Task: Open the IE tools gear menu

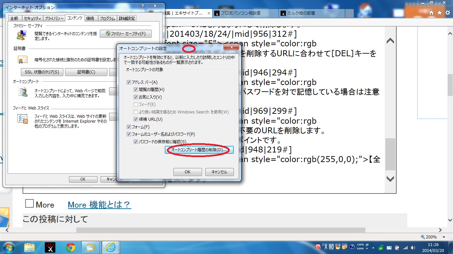Action: [x=447, y=13]
